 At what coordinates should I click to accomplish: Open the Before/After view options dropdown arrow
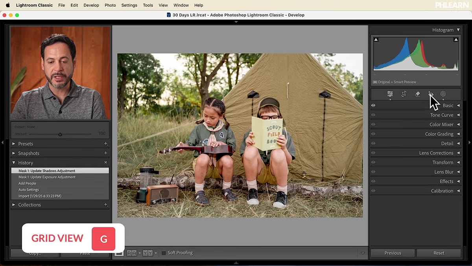click(156, 253)
